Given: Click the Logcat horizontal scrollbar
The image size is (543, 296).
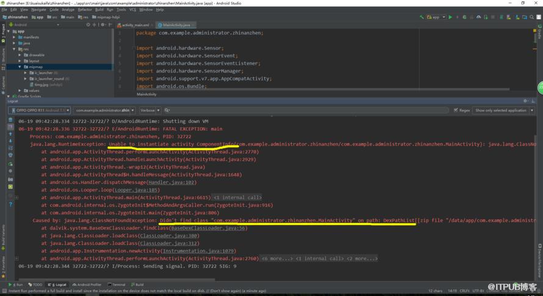Looking at the screenshot, I should point(117,279).
